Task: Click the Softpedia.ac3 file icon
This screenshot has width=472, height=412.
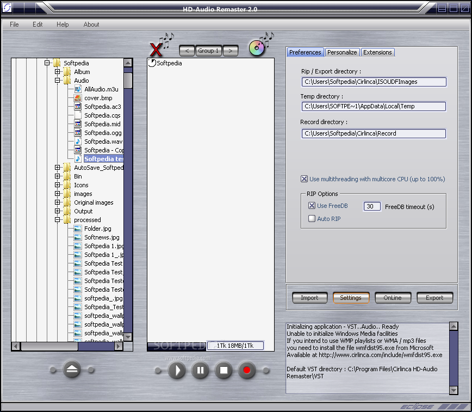Action: 78,107
